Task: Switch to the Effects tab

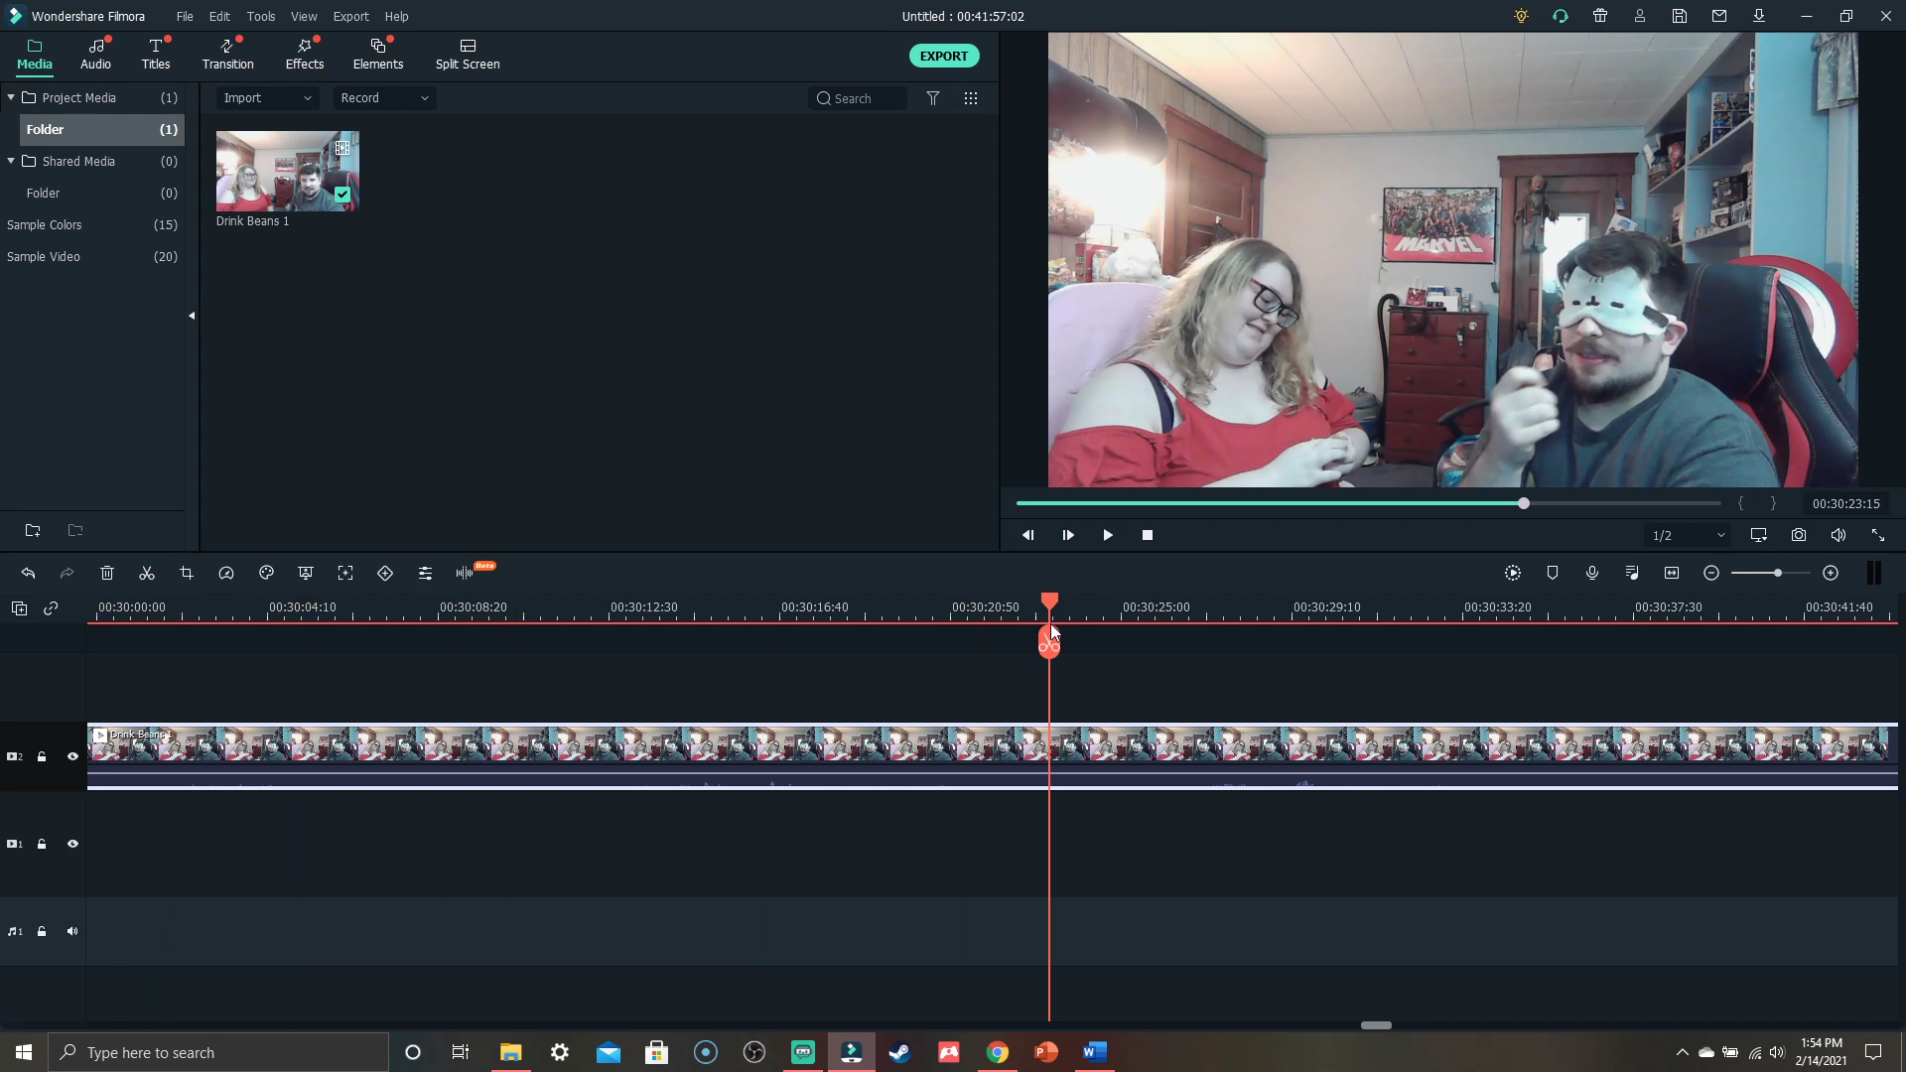Action: [x=305, y=55]
